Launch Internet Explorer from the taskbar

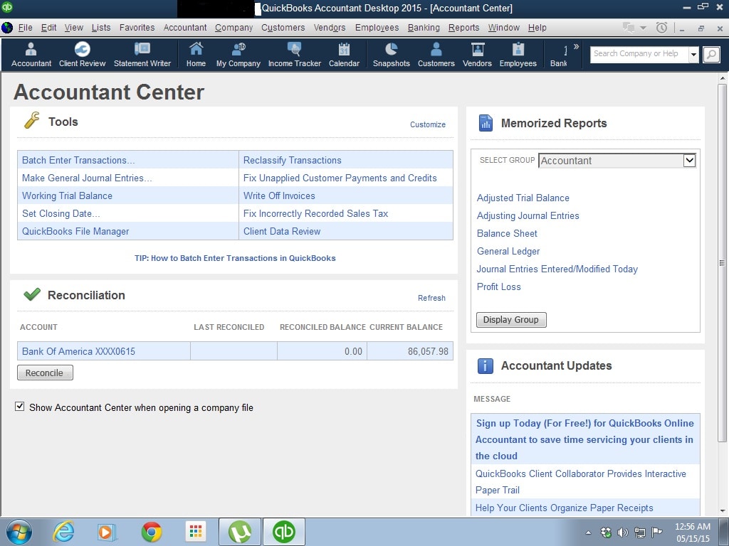(x=63, y=532)
